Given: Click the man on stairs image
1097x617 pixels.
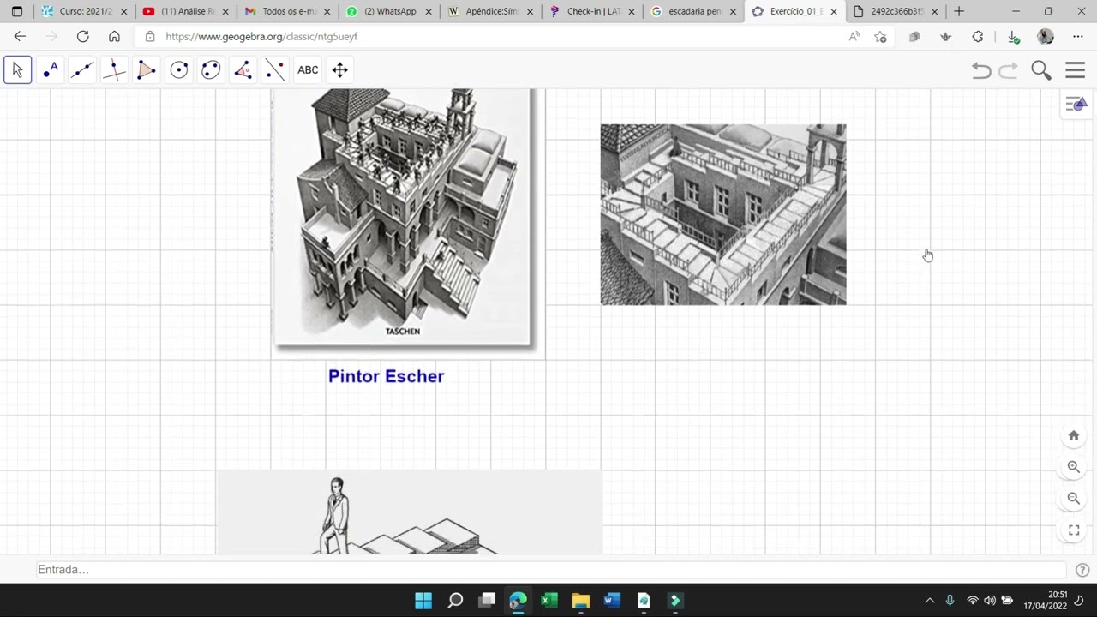Looking at the screenshot, I should tap(409, 512).
